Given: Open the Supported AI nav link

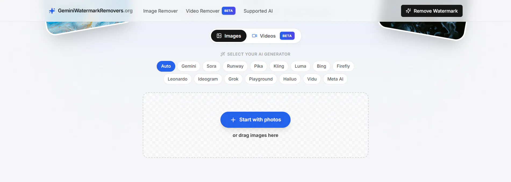Looking at the screenshot, I should tap(258, 11).
